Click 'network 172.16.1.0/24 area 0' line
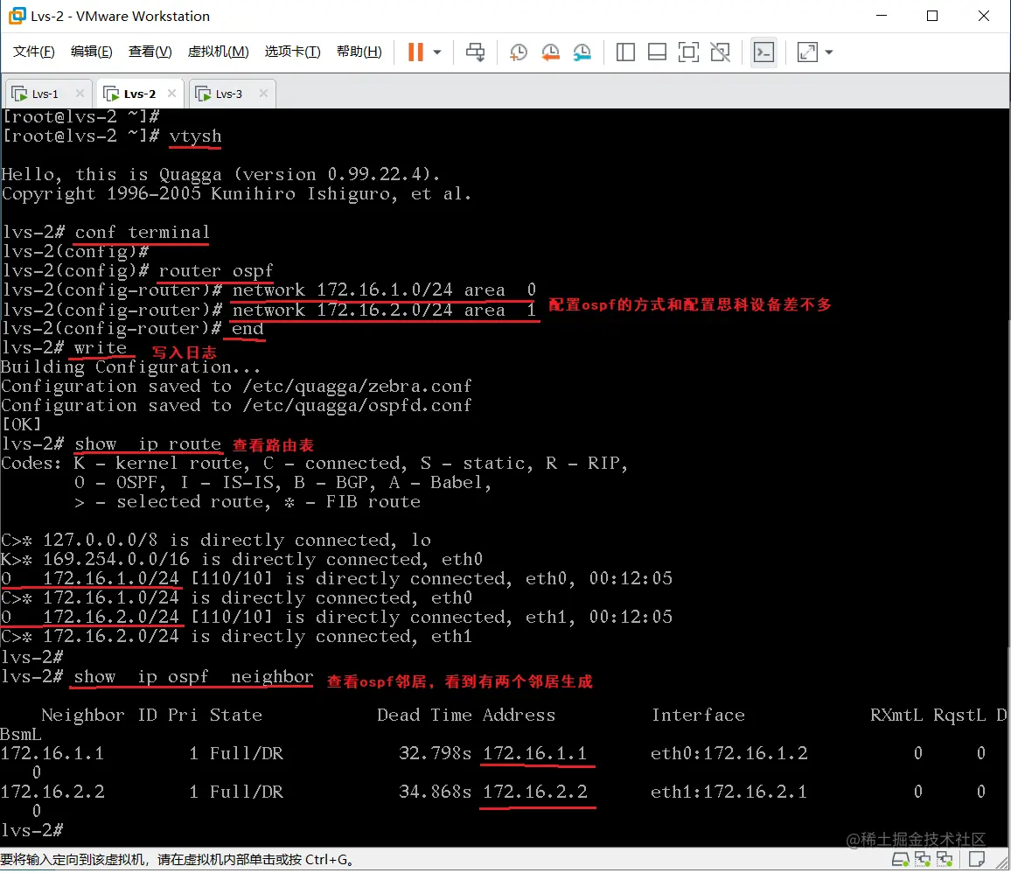The height and width of the screenshot is (873, 1011). point(384,290)
